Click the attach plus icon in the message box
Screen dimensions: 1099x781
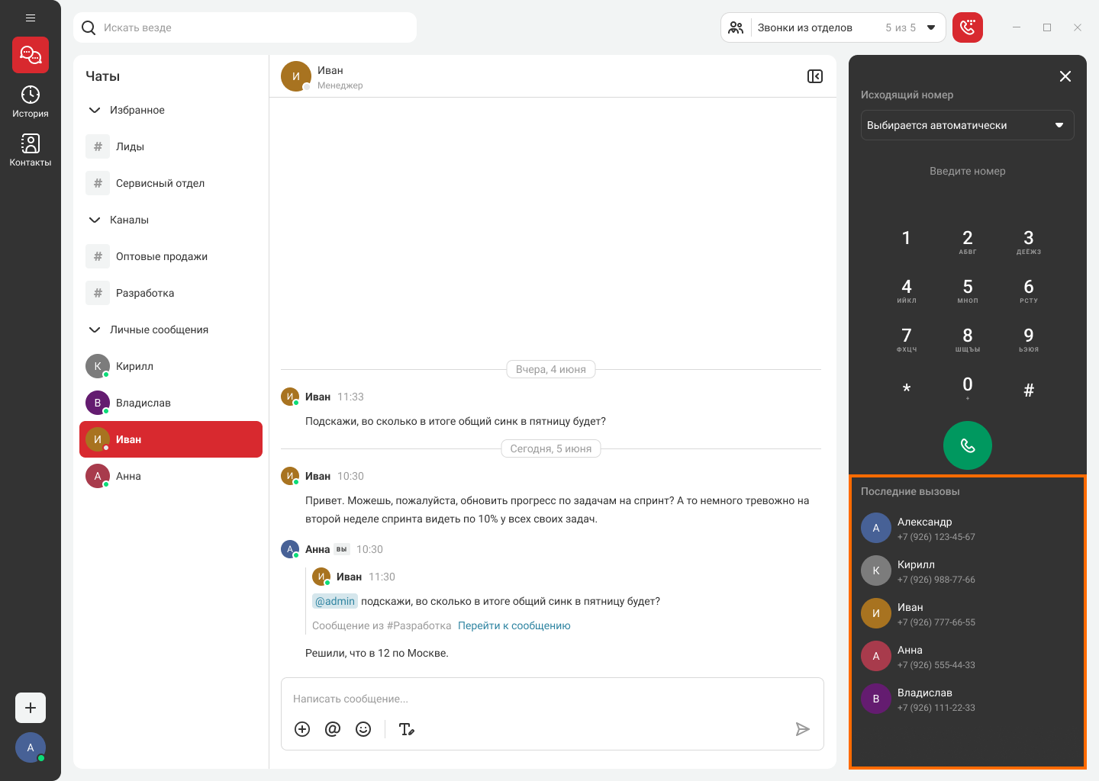tap(302, 729)
